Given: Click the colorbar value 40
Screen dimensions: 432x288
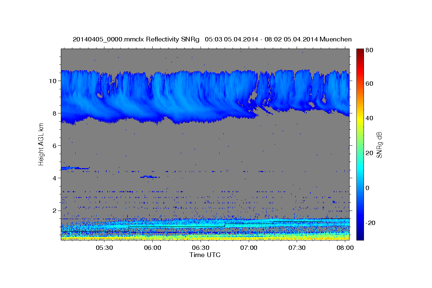Looking at the screenshot, I should click(x=369, y=118).
